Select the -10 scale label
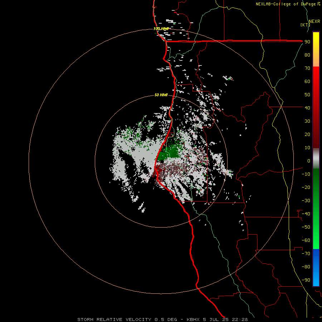Viewport: 322px width, 322px height. [306, 174]
